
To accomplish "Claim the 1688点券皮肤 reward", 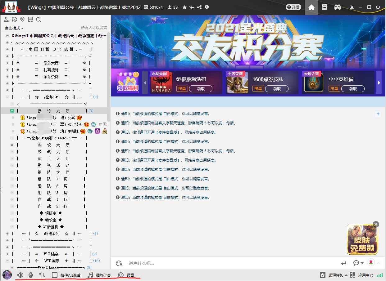I will click(x=277, y=89).
